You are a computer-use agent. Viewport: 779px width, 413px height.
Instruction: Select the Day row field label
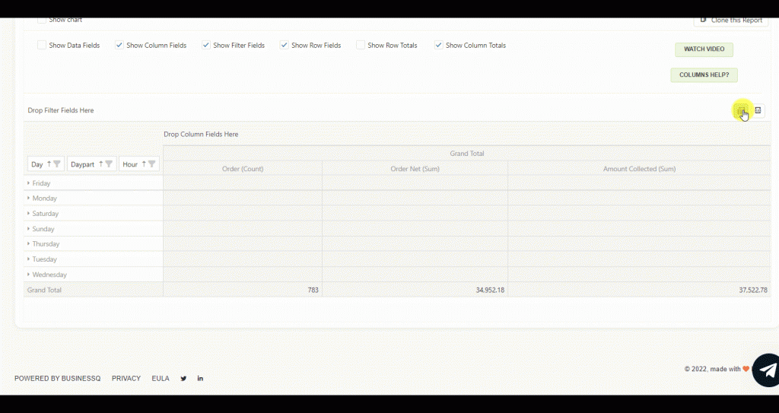[37, 164]
